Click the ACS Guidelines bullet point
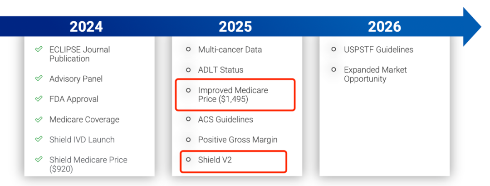The height and width of the screenshot is (186, 490). pyautogui.click(x=188, y=119)
